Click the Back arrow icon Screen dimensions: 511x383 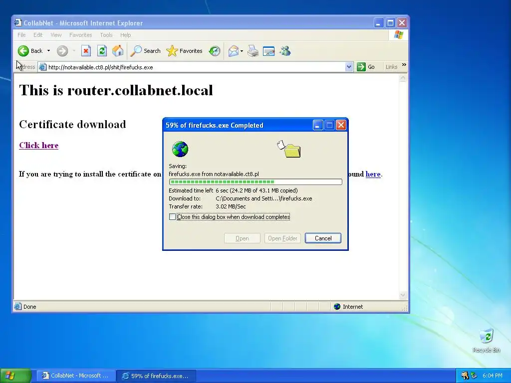coord(23,51)
